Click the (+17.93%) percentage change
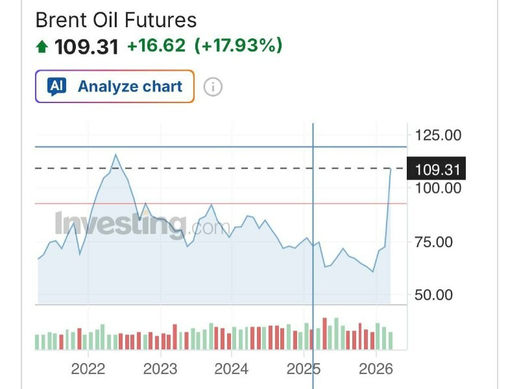Viewport: 519px width, 389px height. click(x=237, y=46)
